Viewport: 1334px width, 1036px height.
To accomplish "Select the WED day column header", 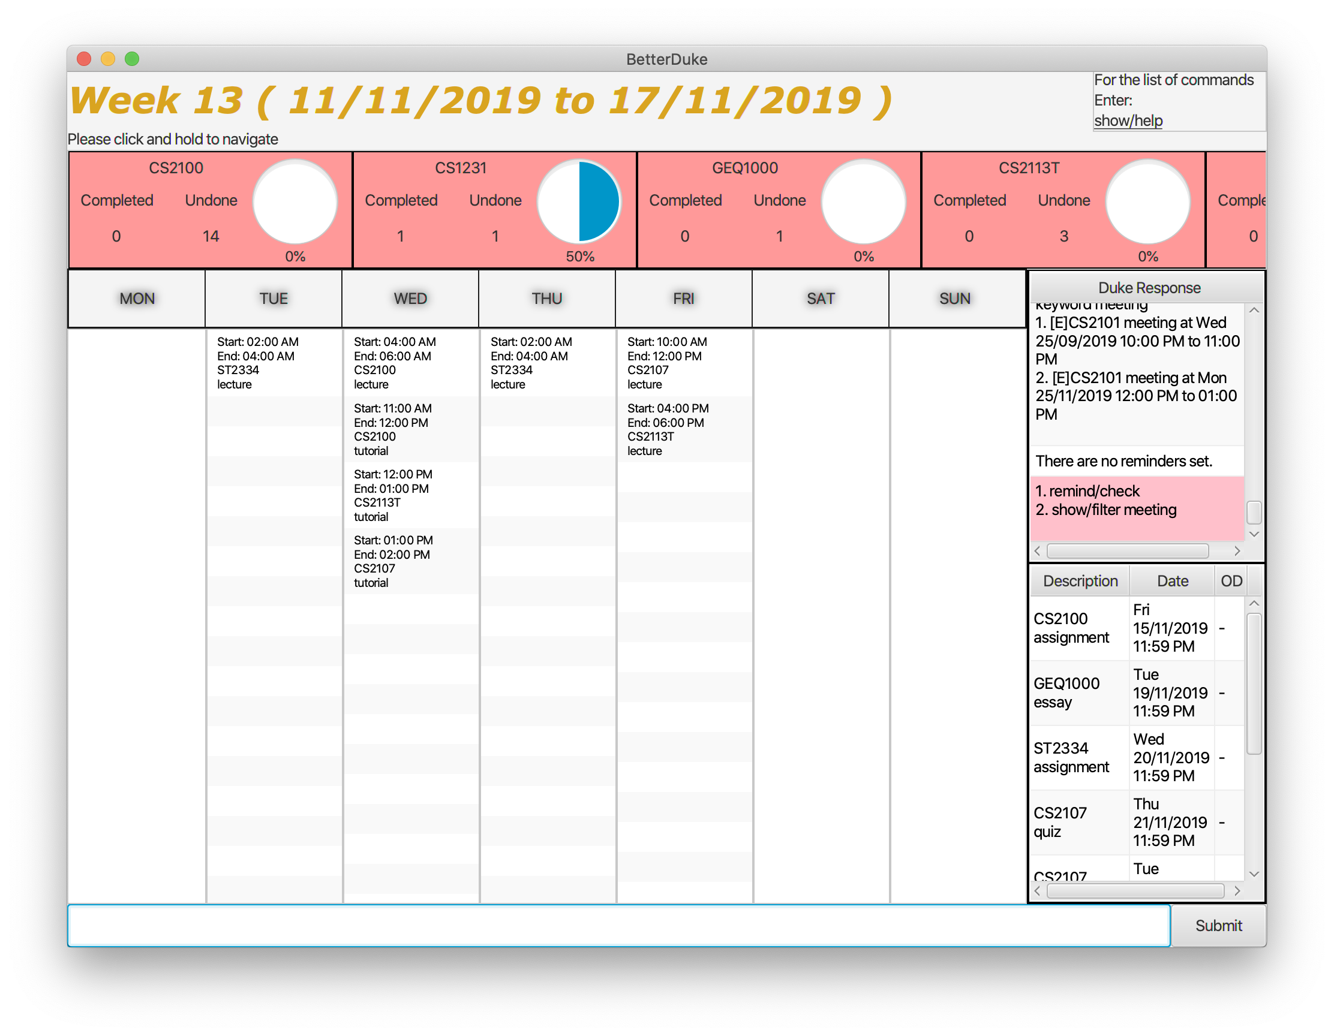I will coord(410,299).
